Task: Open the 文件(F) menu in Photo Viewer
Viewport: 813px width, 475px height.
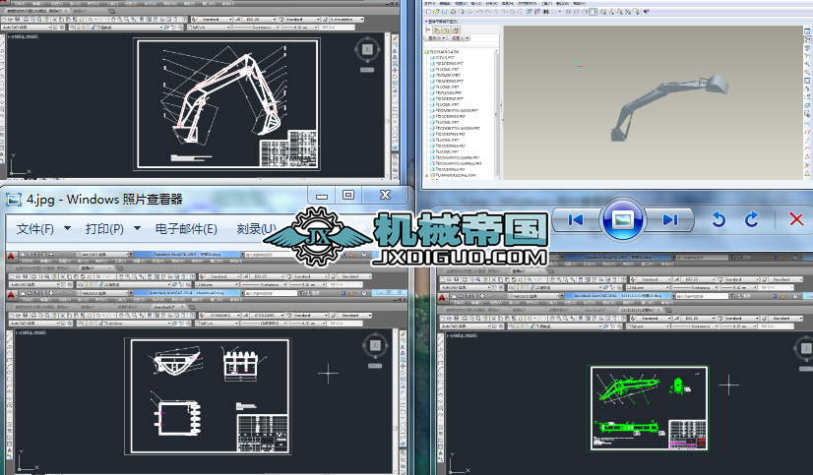Action: tap(34, 228)
